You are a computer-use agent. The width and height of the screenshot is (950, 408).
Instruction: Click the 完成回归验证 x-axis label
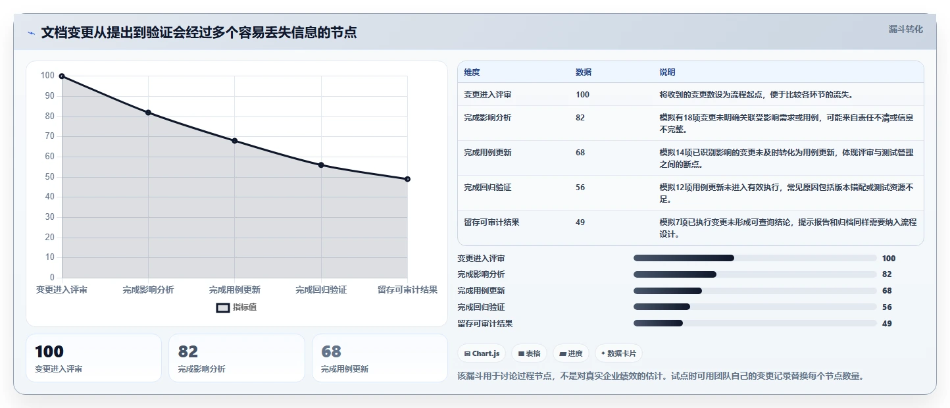(x=321, y=290)
